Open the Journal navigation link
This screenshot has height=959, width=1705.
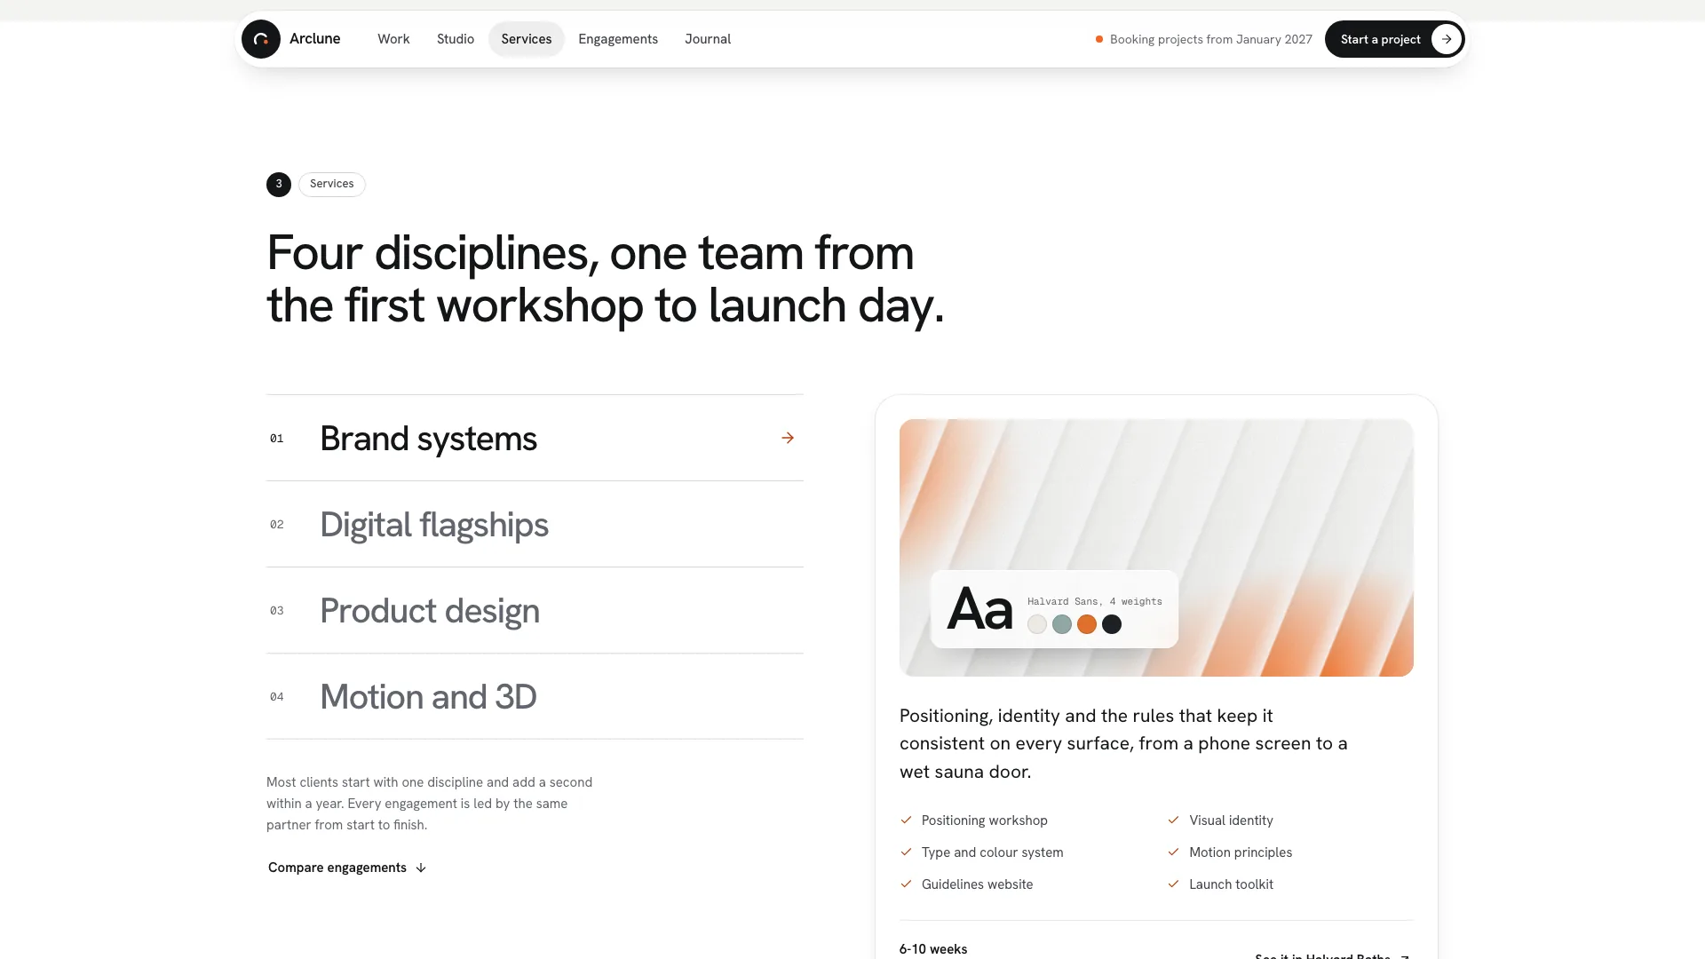(x=708, y=39)
